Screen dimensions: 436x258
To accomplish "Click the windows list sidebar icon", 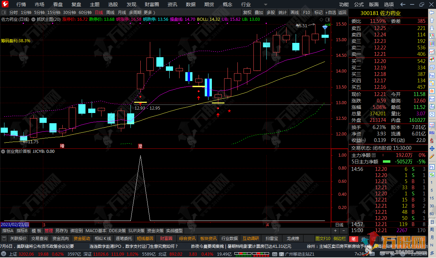I will click(432, 67).
